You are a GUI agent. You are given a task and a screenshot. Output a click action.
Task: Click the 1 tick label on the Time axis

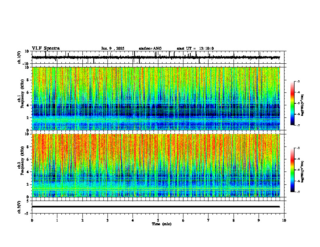coord(57,220)
